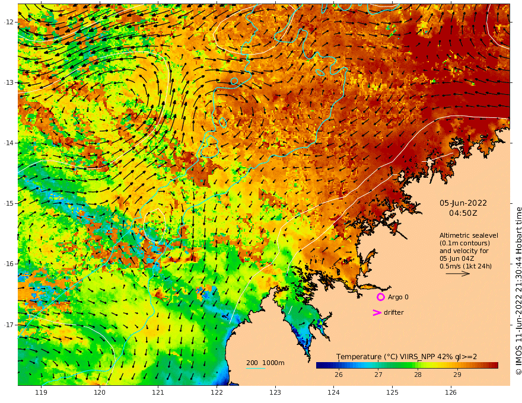Click longitude axis label 125
The width and height of the screenshot is (522, 403).
click(392, 392)
